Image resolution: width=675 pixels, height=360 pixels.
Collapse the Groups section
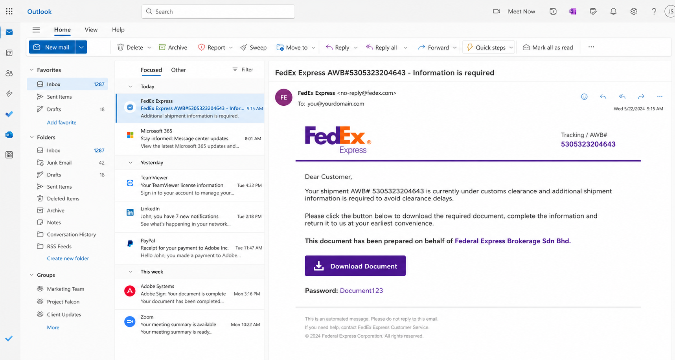click(x=32, y=275)
